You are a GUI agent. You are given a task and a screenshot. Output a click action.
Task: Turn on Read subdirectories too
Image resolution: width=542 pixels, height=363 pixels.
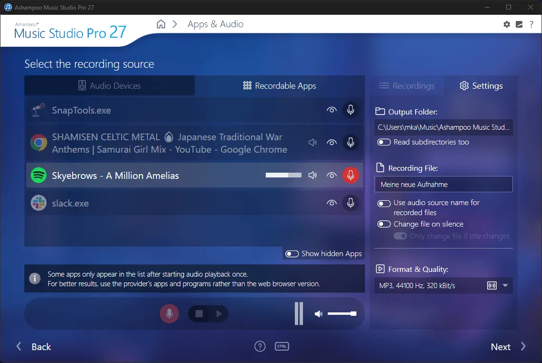click(x=384, y=142)
